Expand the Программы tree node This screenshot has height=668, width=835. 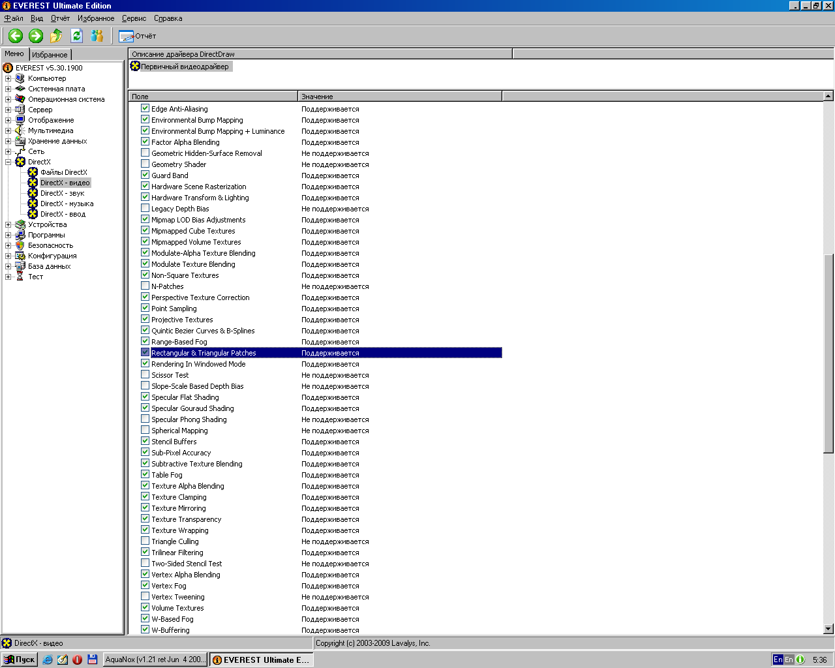(8, 235)
